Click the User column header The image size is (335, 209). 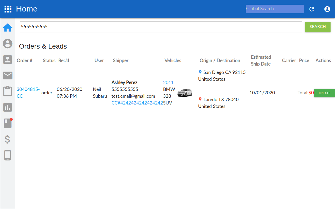[99, 60]
